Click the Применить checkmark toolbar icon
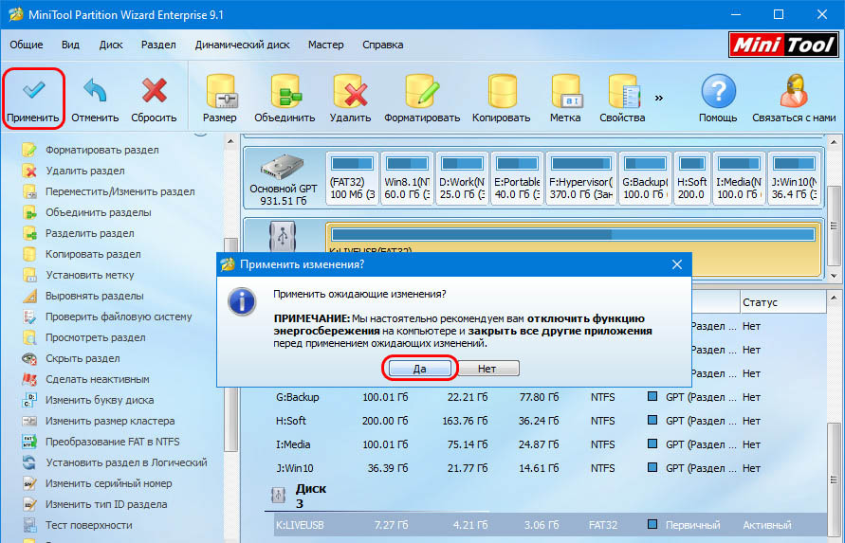 (33, 92)
